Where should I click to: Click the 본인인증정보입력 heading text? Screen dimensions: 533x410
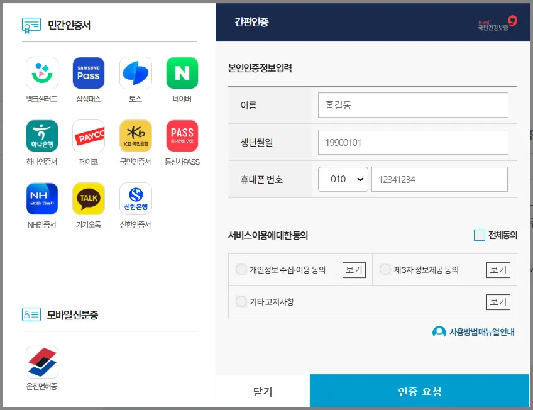point(260,68)
